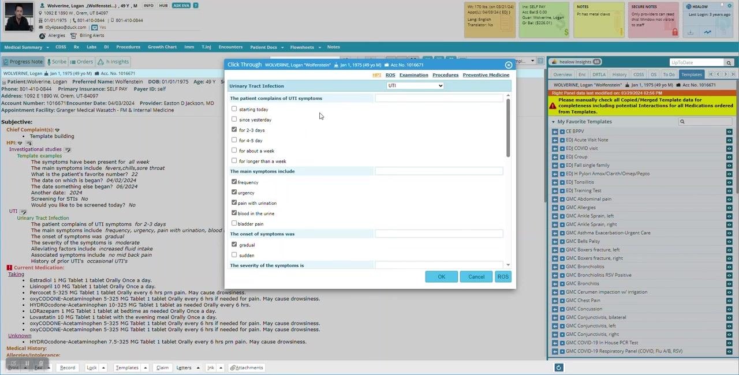Open the arrow beside Lock in bottom bar
The image size is (739, 375).
pos(103,367)
